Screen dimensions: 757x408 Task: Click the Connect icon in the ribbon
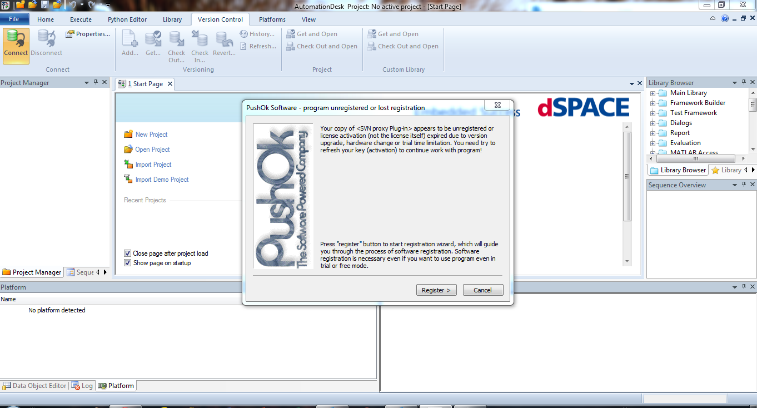pos(16,39)
